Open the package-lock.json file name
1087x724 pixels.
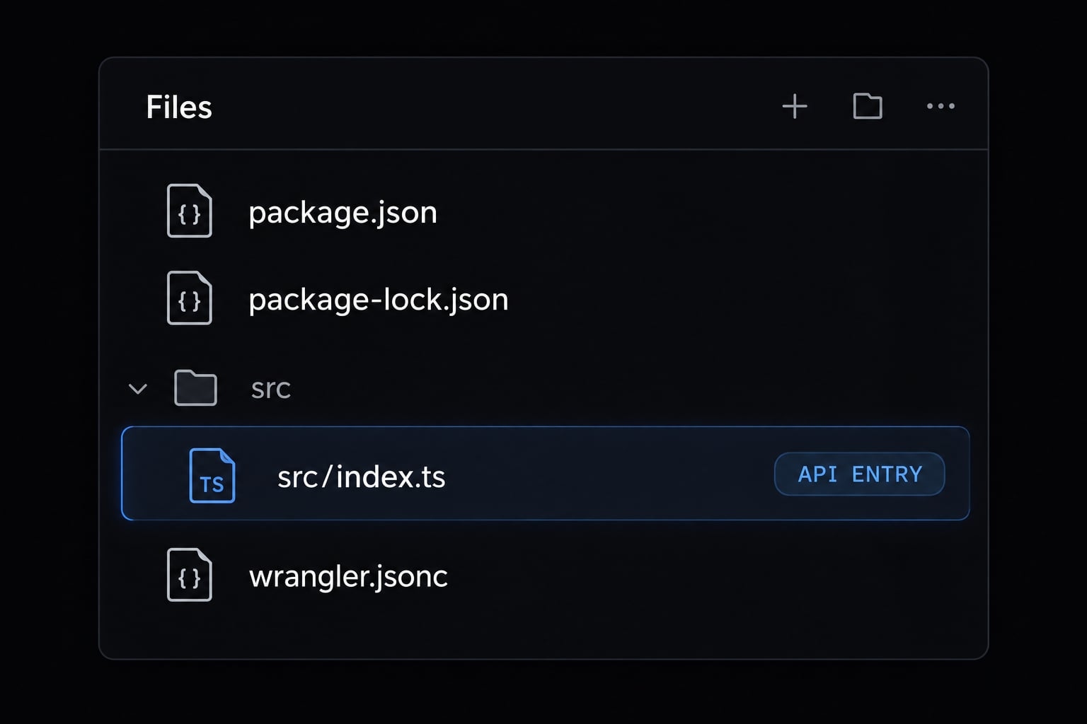click(x=379, y=300)
